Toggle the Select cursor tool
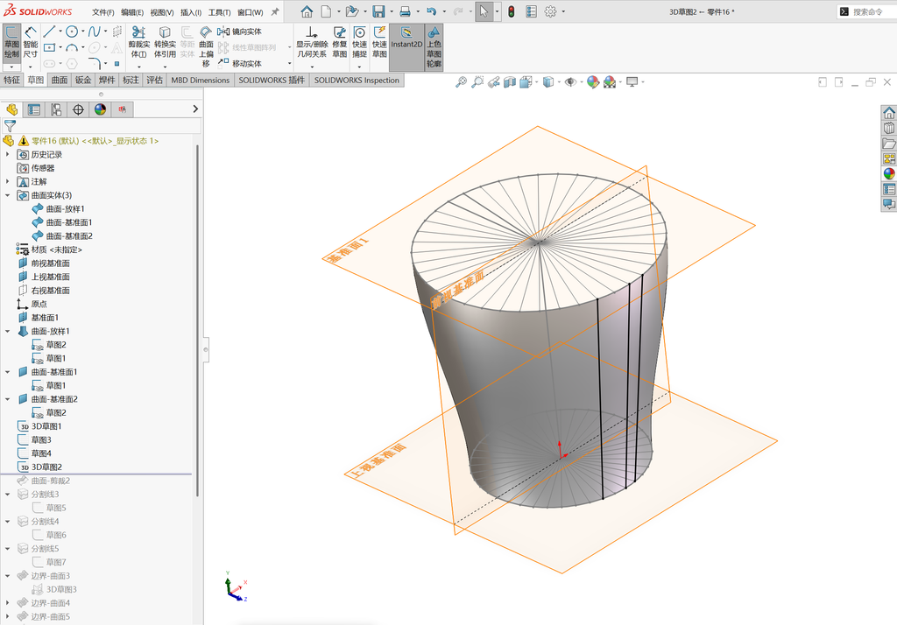Image resolution: width=897 pixels, height=625 pixels. (484, 11)
